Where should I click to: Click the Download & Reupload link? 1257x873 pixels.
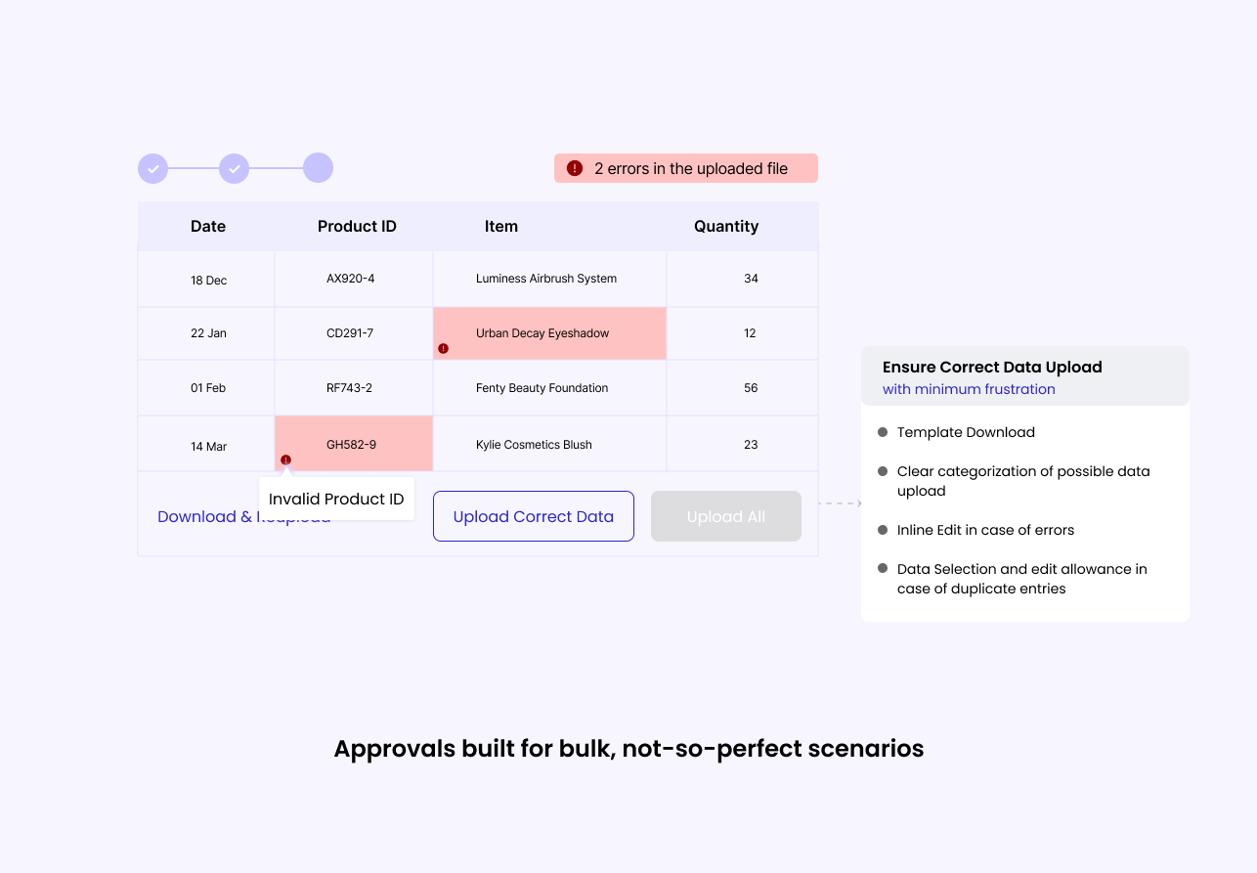tap(205, 517)
